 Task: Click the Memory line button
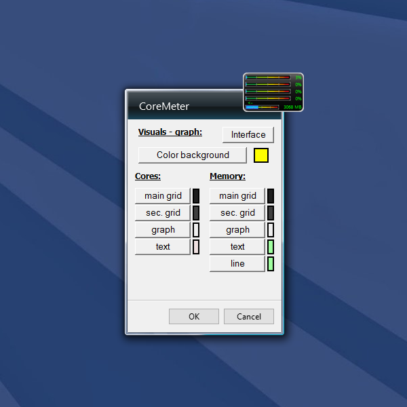[x=237, y=264]
